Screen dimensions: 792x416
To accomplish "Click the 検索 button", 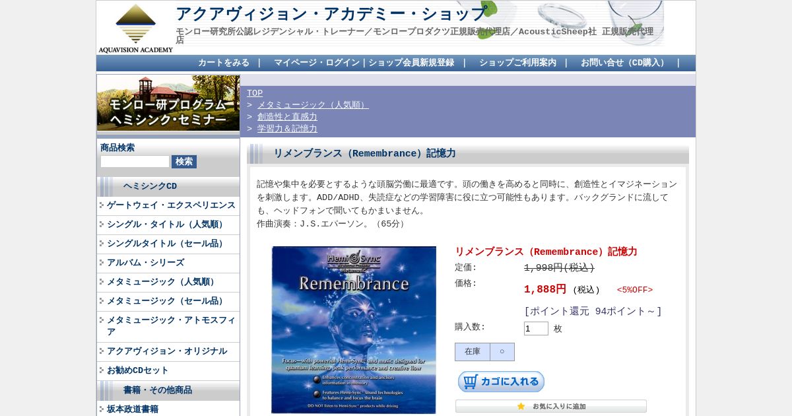I will (184, 162).
